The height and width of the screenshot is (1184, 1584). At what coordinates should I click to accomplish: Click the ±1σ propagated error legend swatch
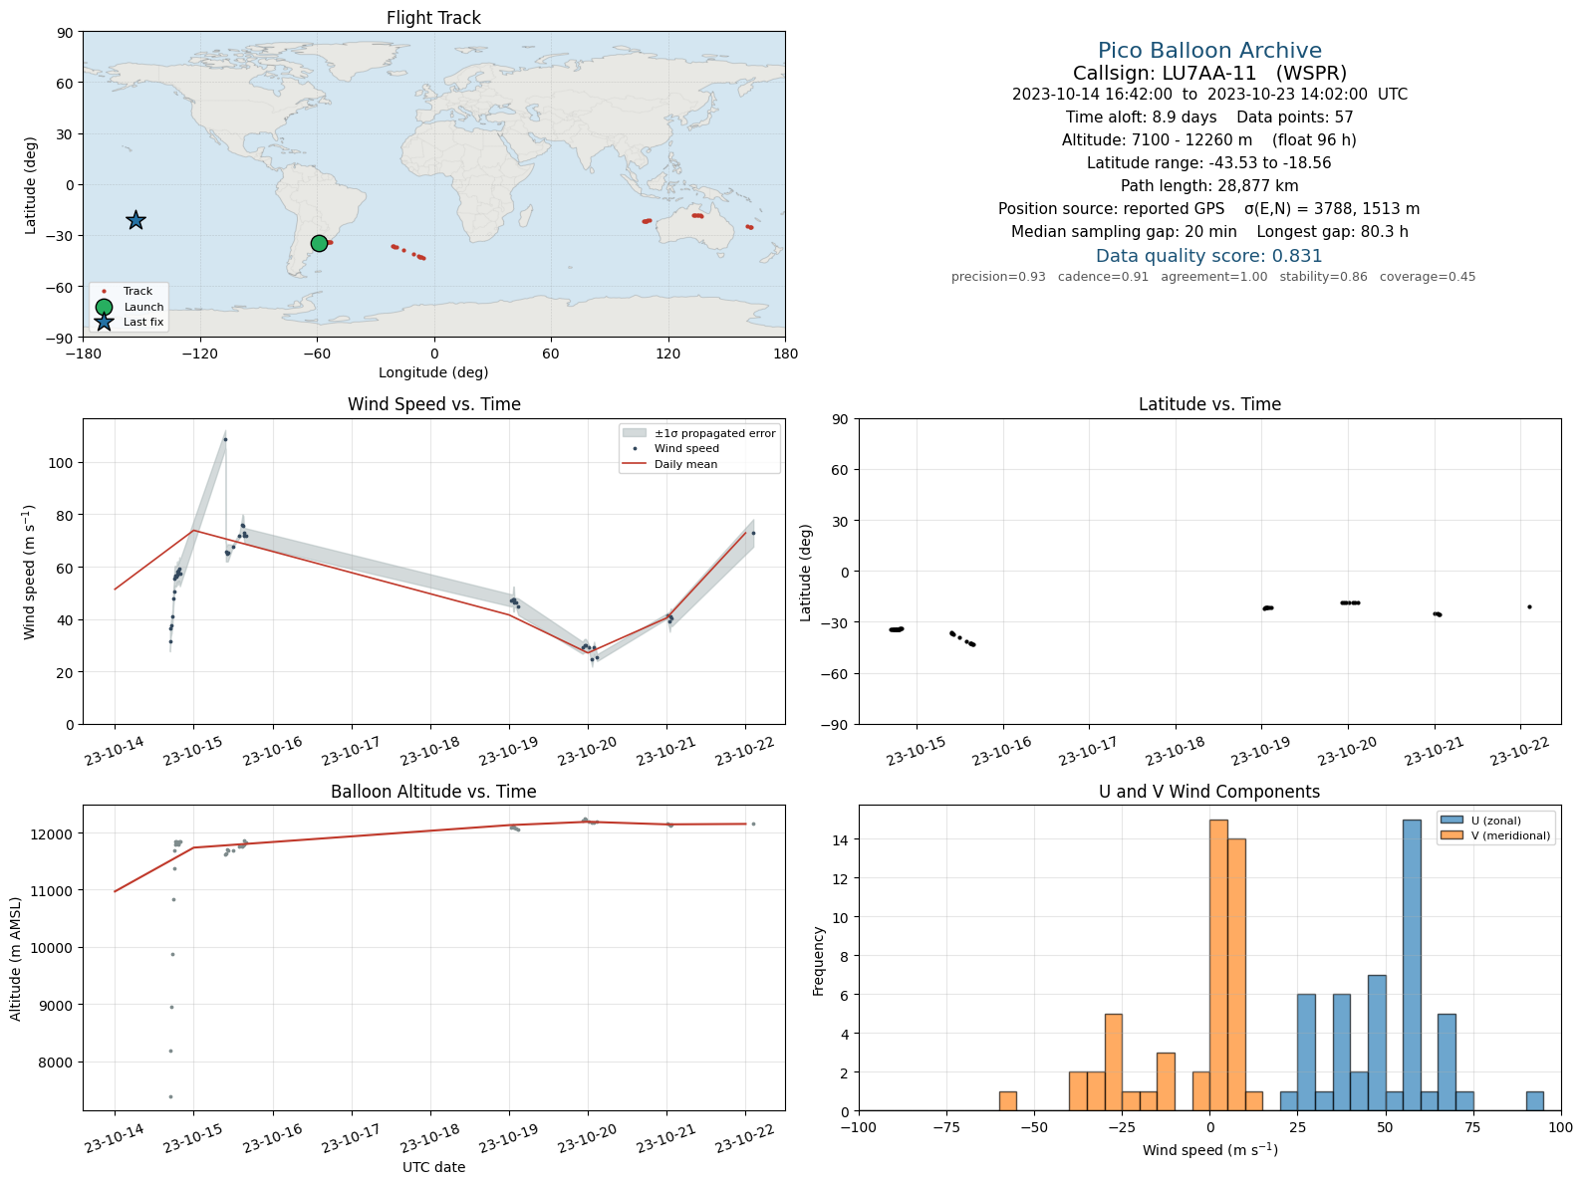635,433
